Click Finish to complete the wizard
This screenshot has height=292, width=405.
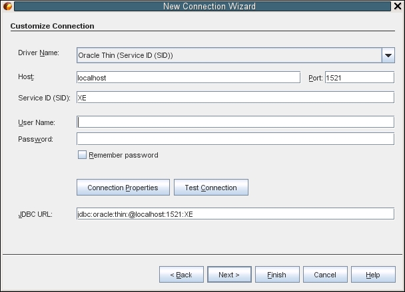point(277,275)
